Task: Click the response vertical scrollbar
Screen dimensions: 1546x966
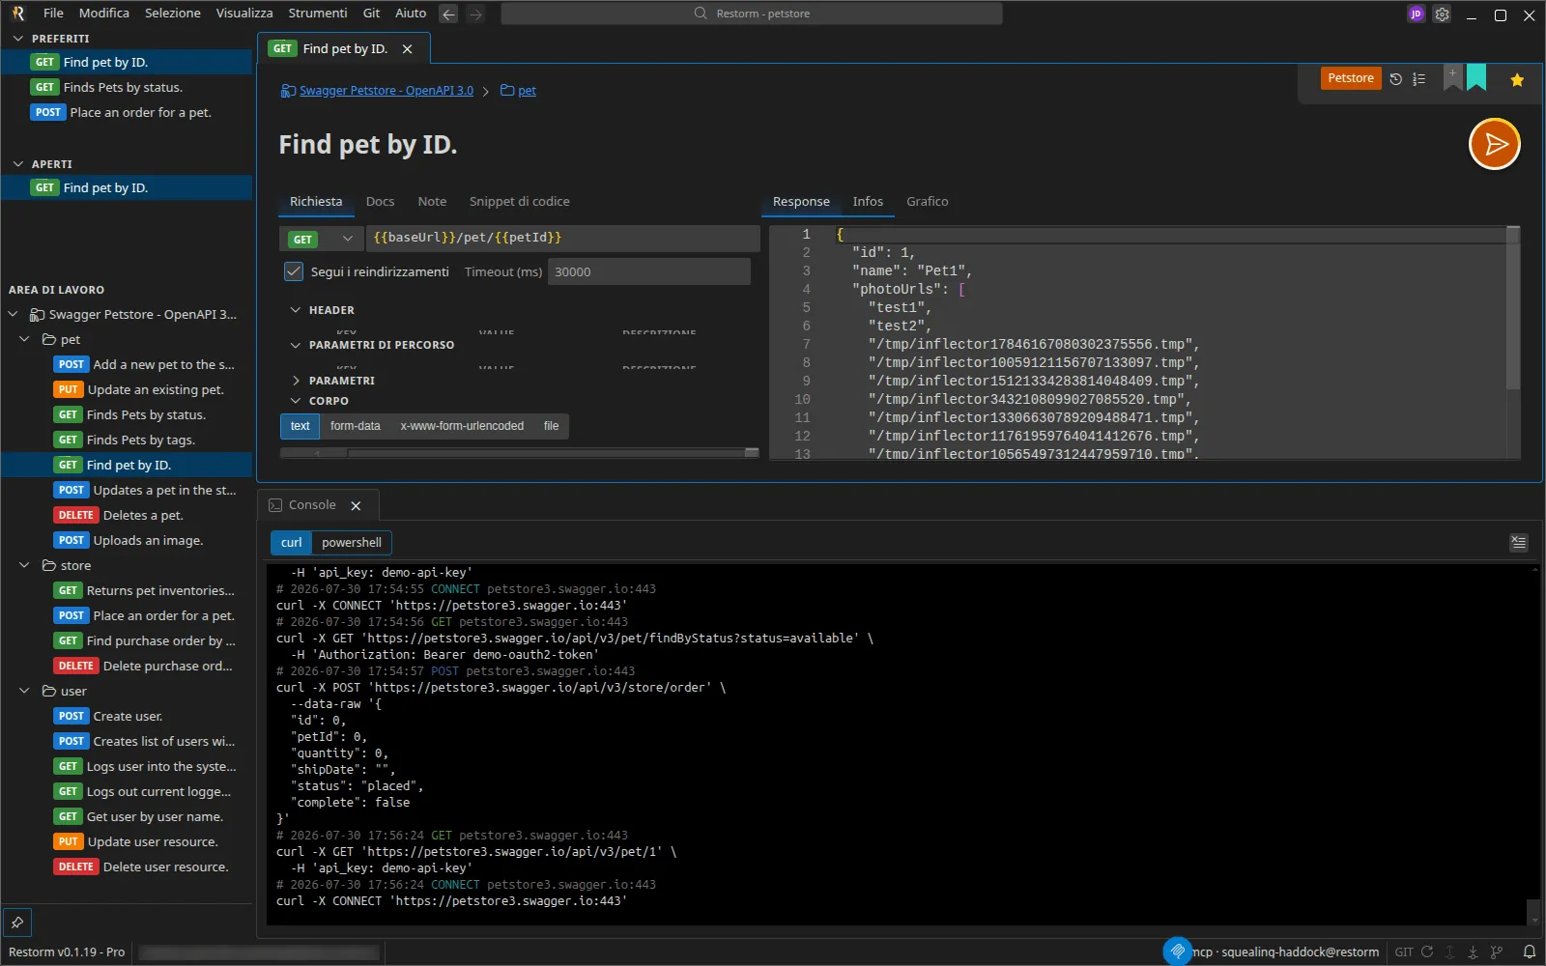Action: point(1513,309)
